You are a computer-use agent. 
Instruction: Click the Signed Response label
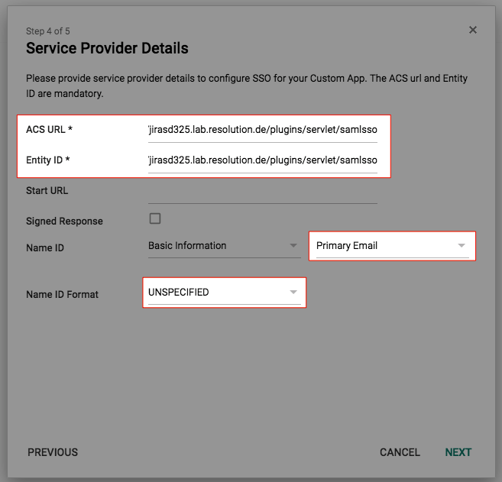[64, 222]
